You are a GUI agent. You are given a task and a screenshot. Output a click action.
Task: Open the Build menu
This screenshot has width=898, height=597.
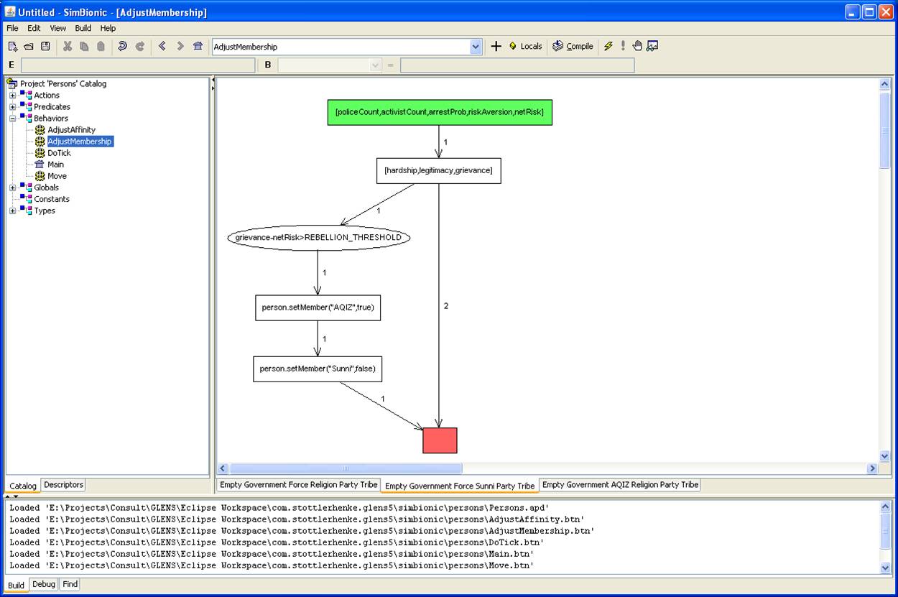pos(83,28)
